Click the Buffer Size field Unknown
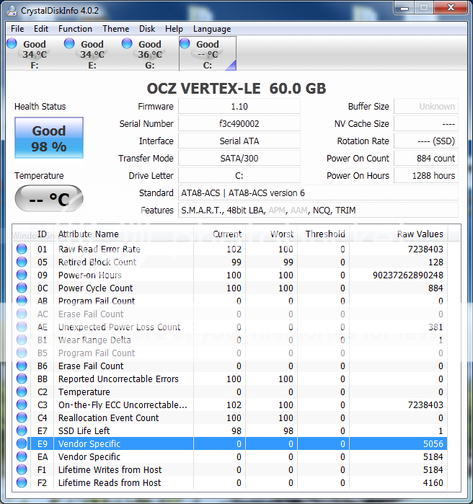 (x=426, y=107)
